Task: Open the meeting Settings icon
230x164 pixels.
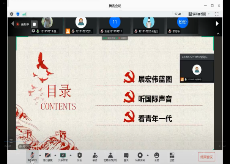Action: coord(172,156)
